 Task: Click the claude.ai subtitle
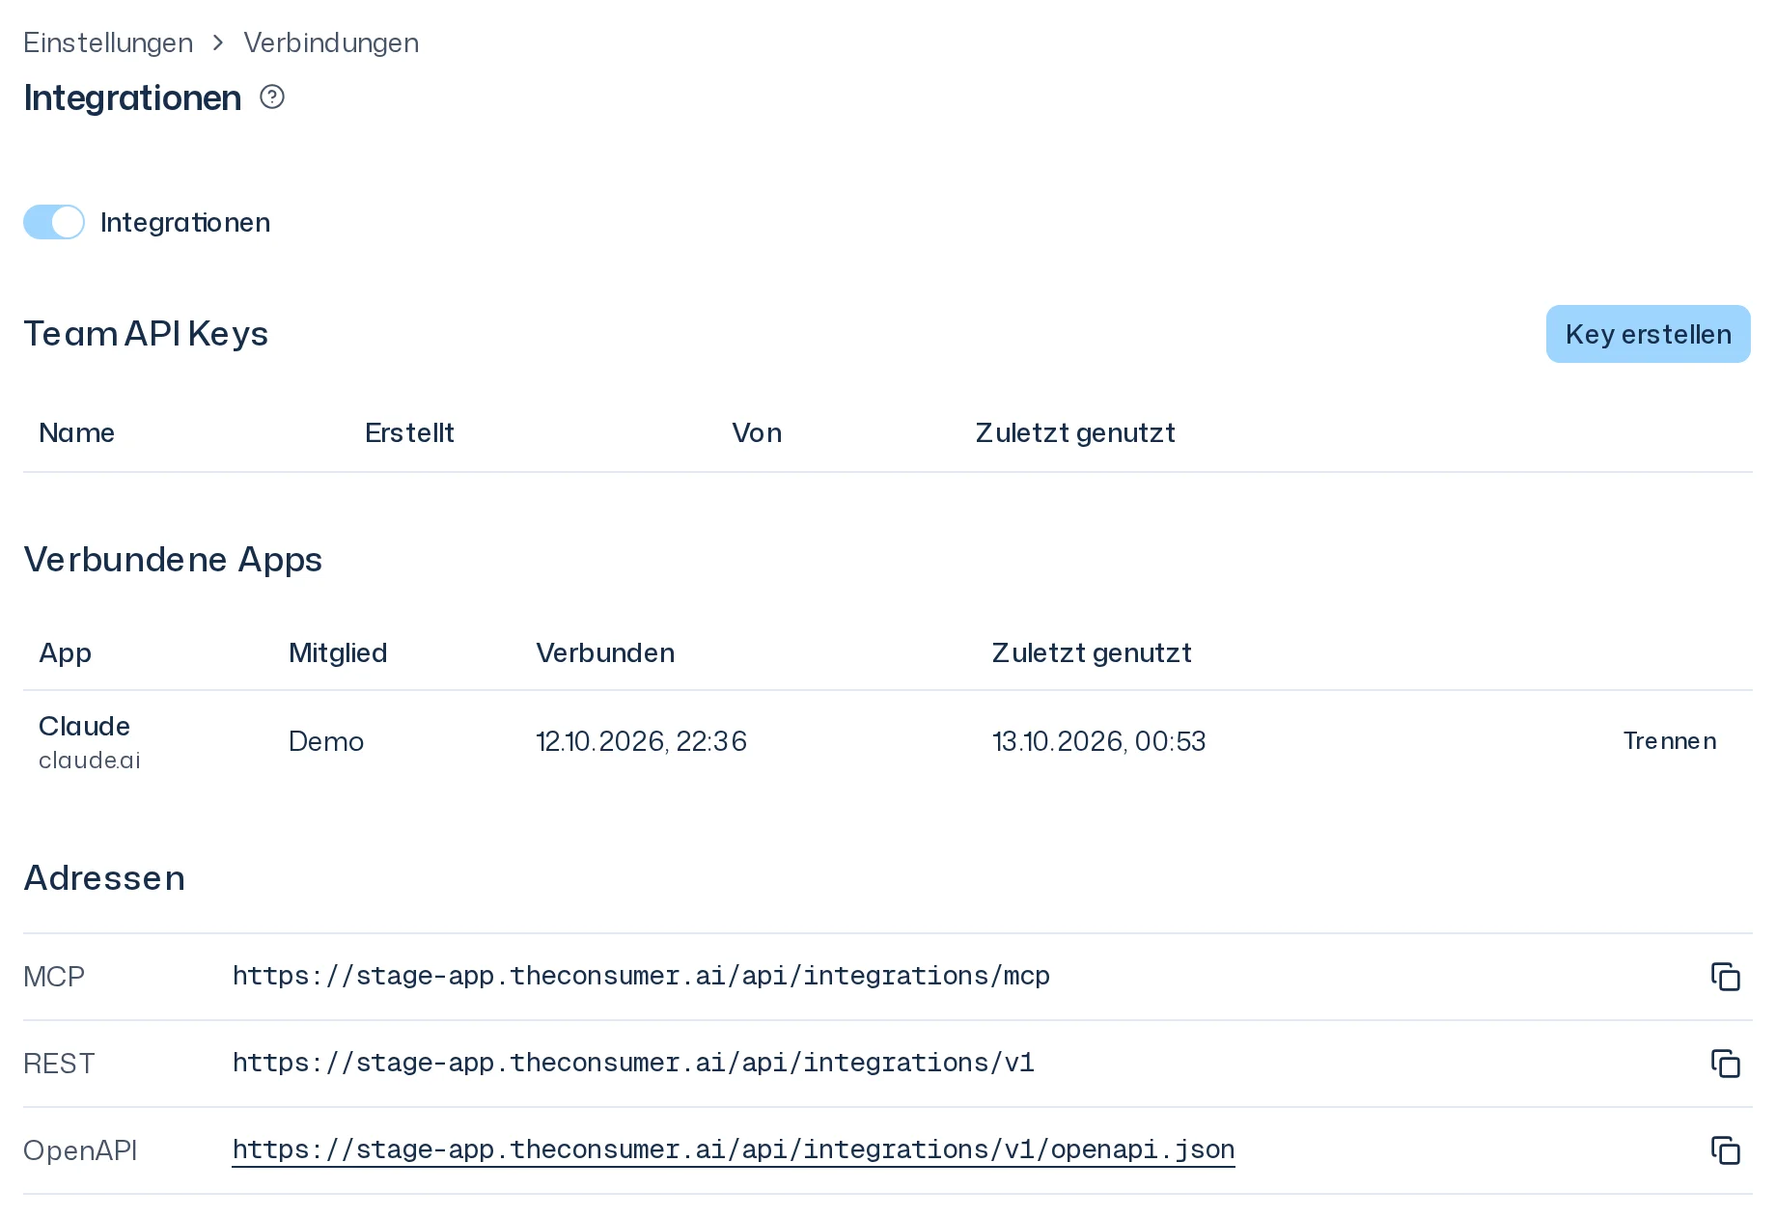click(x=90, y=761)
